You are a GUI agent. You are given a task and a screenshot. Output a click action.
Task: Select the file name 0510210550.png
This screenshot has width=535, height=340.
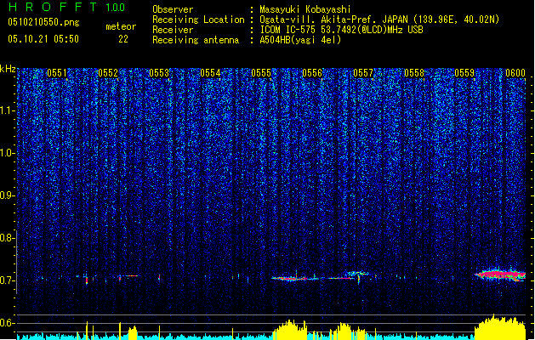[x=43, y=22]
